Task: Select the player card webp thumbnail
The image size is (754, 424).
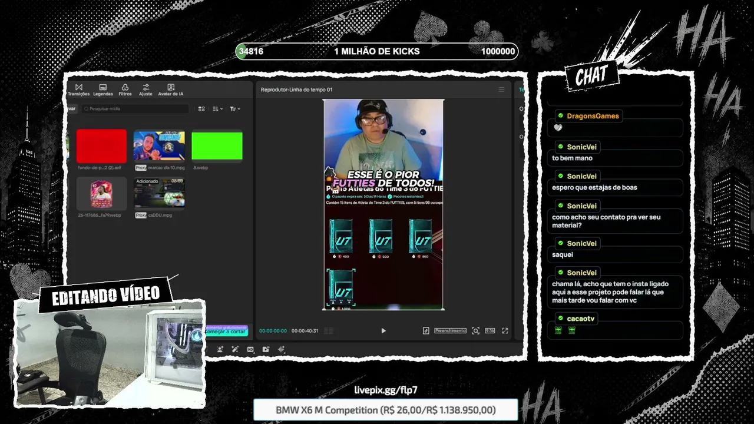Action: pyautogui.click(x=101, y=193)
